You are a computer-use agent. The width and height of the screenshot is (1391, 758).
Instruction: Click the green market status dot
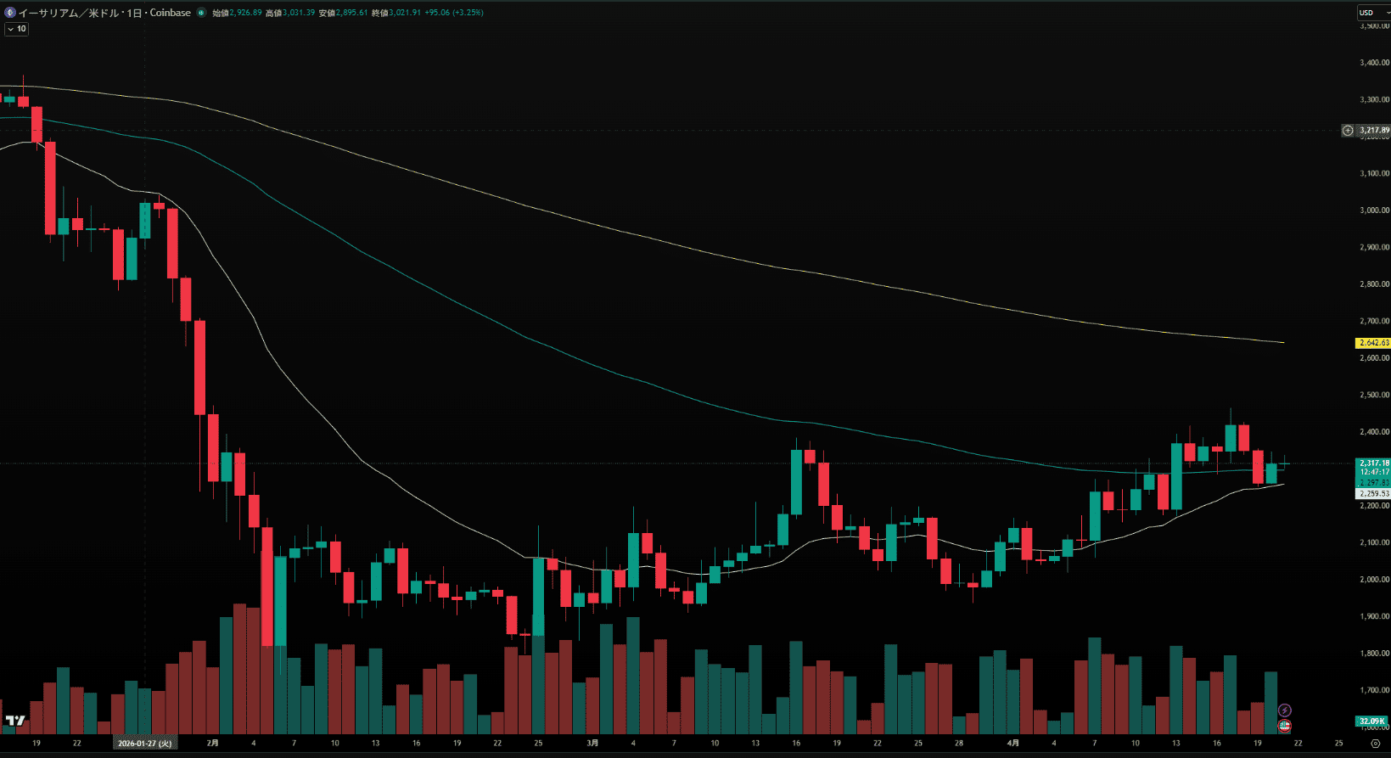pos(201,13)
